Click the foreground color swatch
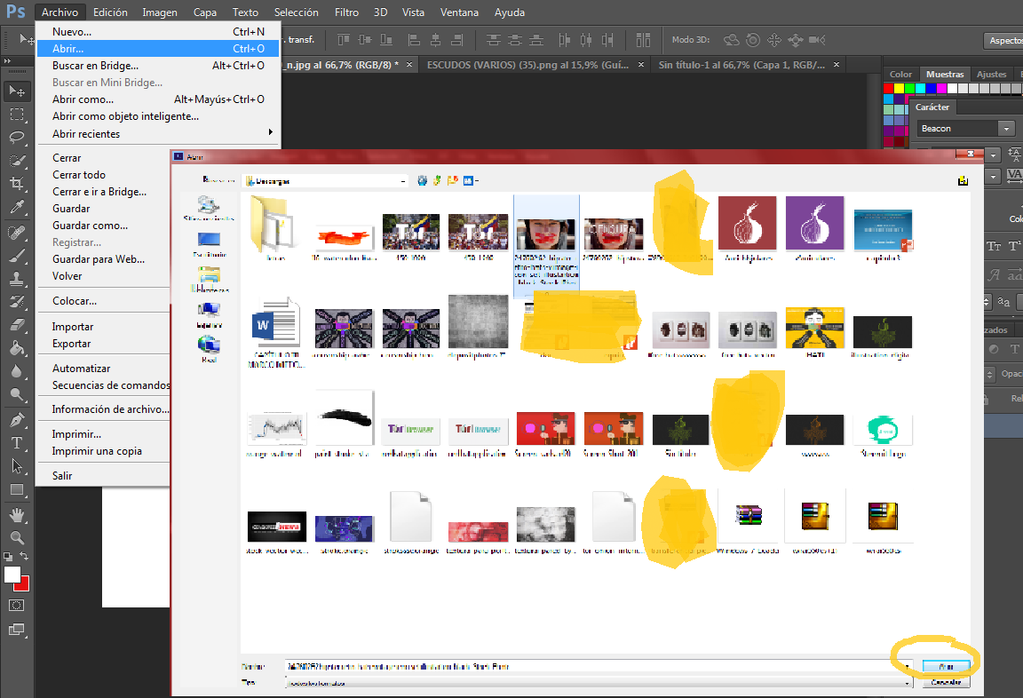 [12, 575]
